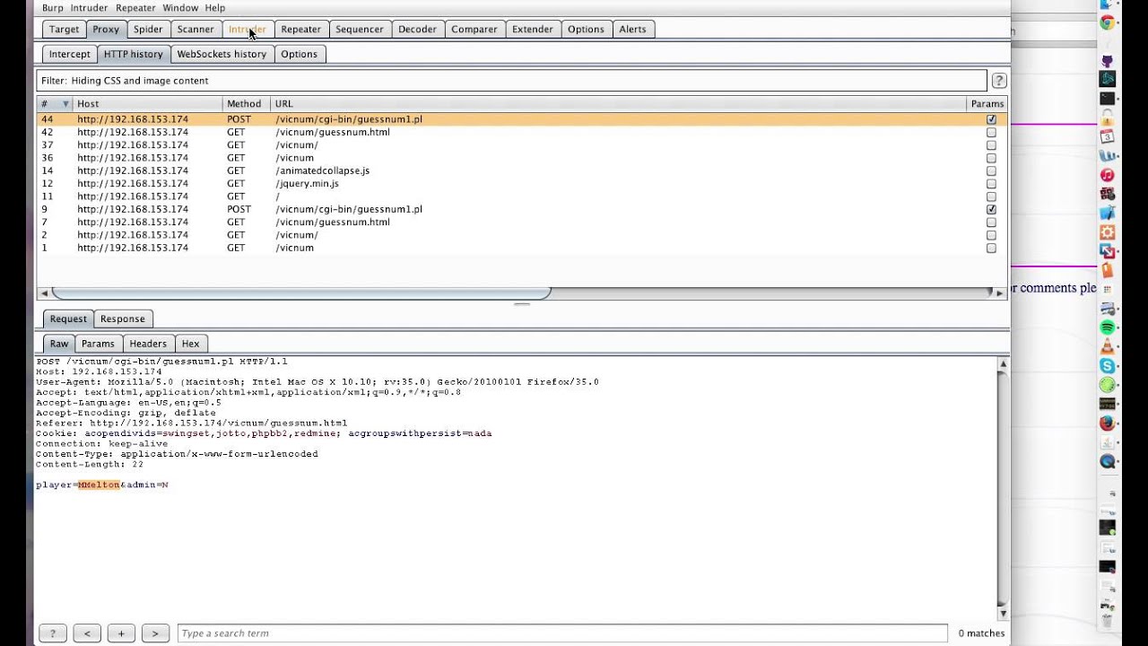The height and width of the screenshot is (646, 1148).
Task: Go to previous search match with '<' button
Action: (87, 633)
